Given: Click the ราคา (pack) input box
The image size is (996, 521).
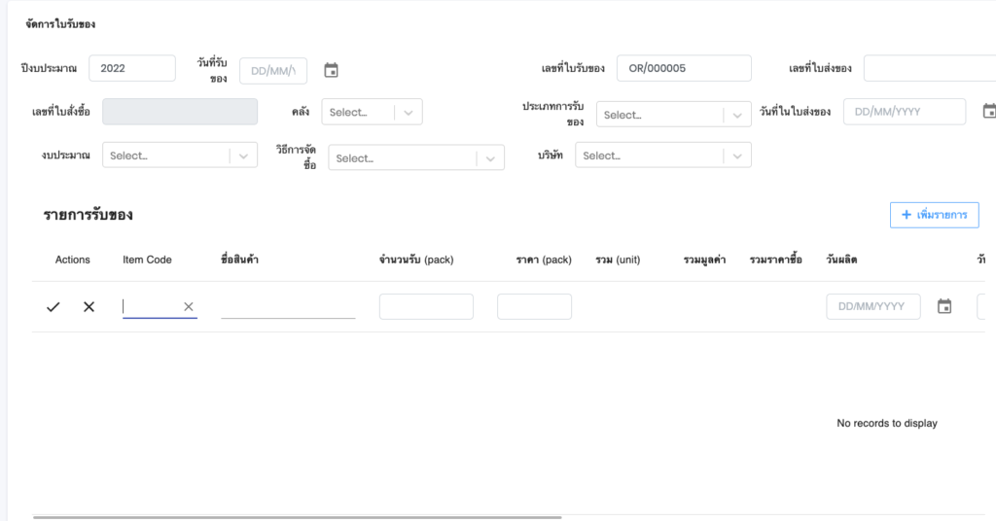Looking at the screenshot, I should click(x=534, y=307).
